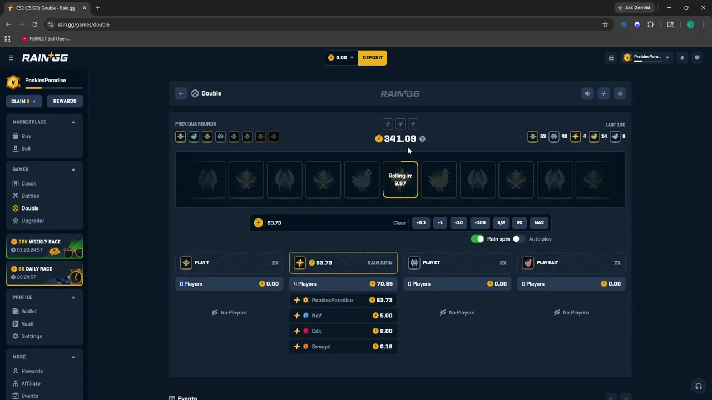Click player Cdk in the list
Screen dimensions: 712x400
(x=343, y=331)
